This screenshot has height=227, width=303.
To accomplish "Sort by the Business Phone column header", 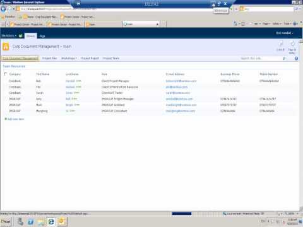I will (x=230, y=74).
